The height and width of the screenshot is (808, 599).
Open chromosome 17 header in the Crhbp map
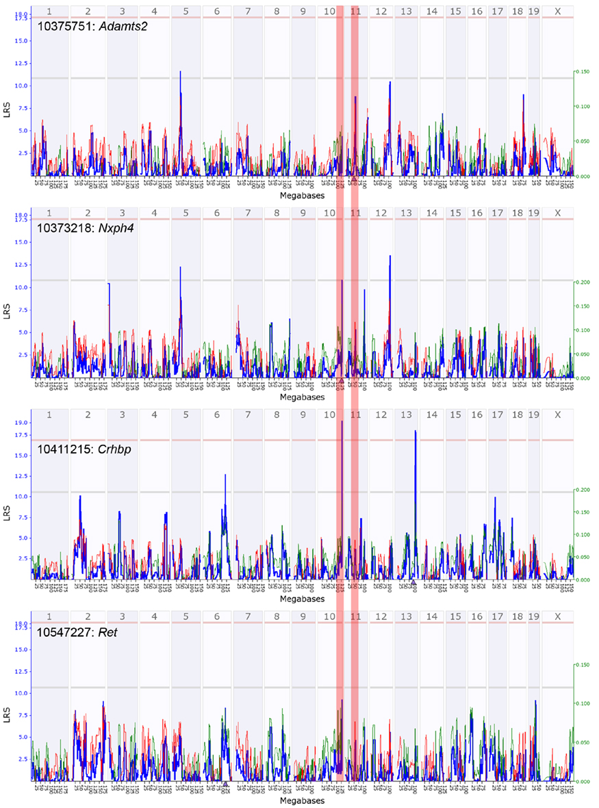click(498, 415)
